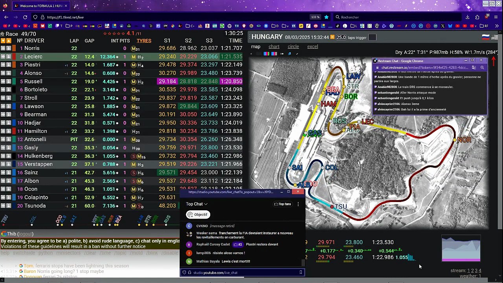
Task: Click the 25.0 value input field
Action: click(341, 37)
